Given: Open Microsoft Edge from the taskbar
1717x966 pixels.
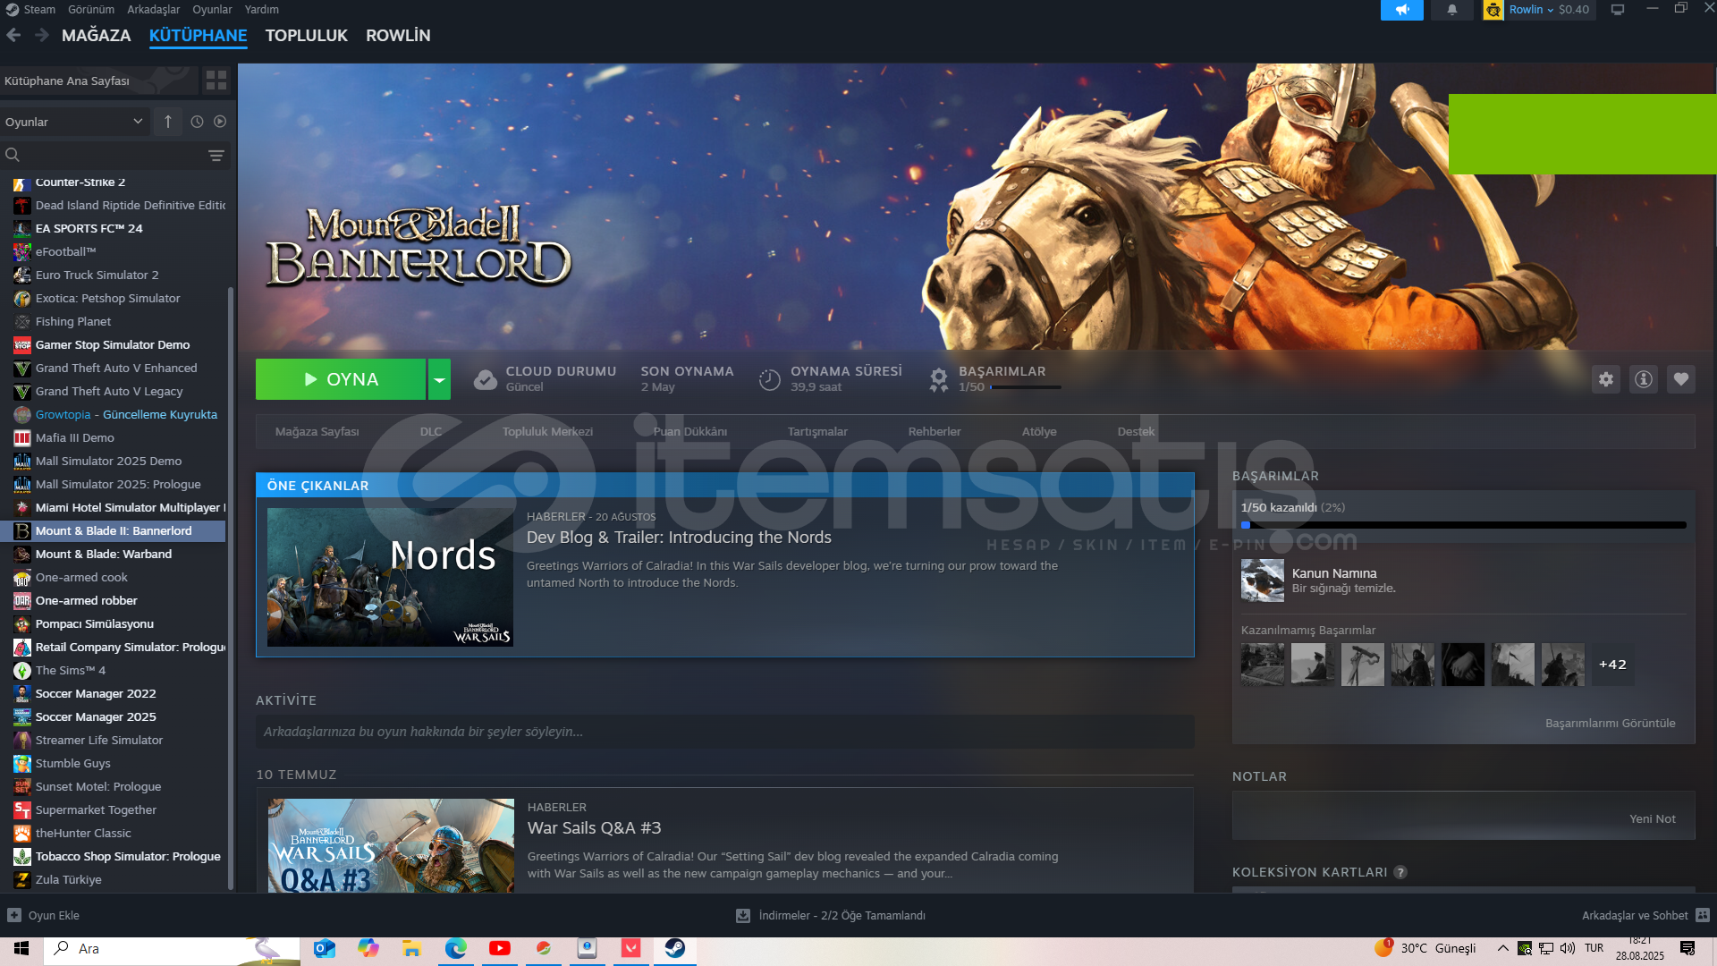Looking at the screenshot, I should point(456,948).
